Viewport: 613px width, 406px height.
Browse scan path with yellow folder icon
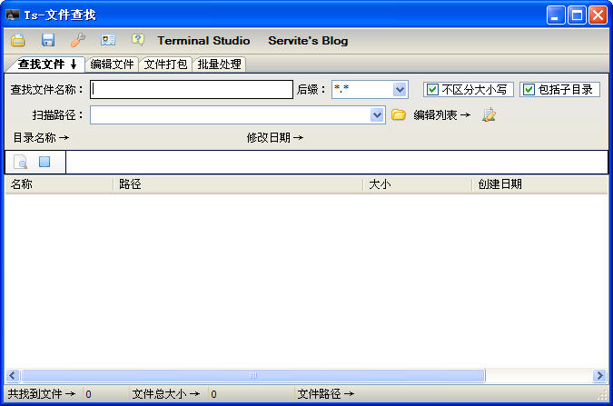coord(399,115)
